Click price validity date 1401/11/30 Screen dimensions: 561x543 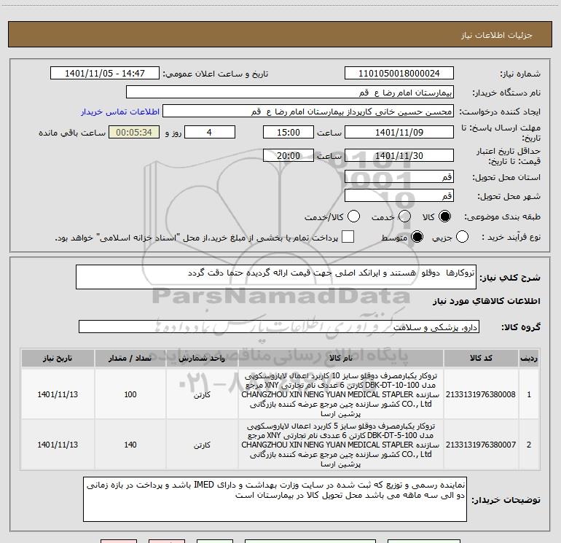399,156
